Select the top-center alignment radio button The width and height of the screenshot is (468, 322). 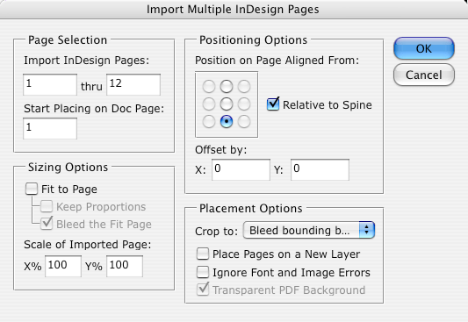coord(227,87)
